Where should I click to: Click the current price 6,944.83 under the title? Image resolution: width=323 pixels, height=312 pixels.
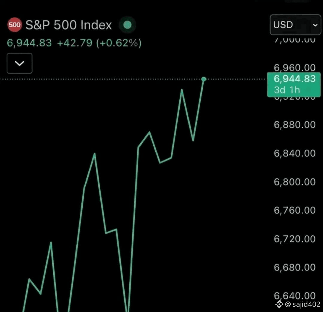point(29,43)
